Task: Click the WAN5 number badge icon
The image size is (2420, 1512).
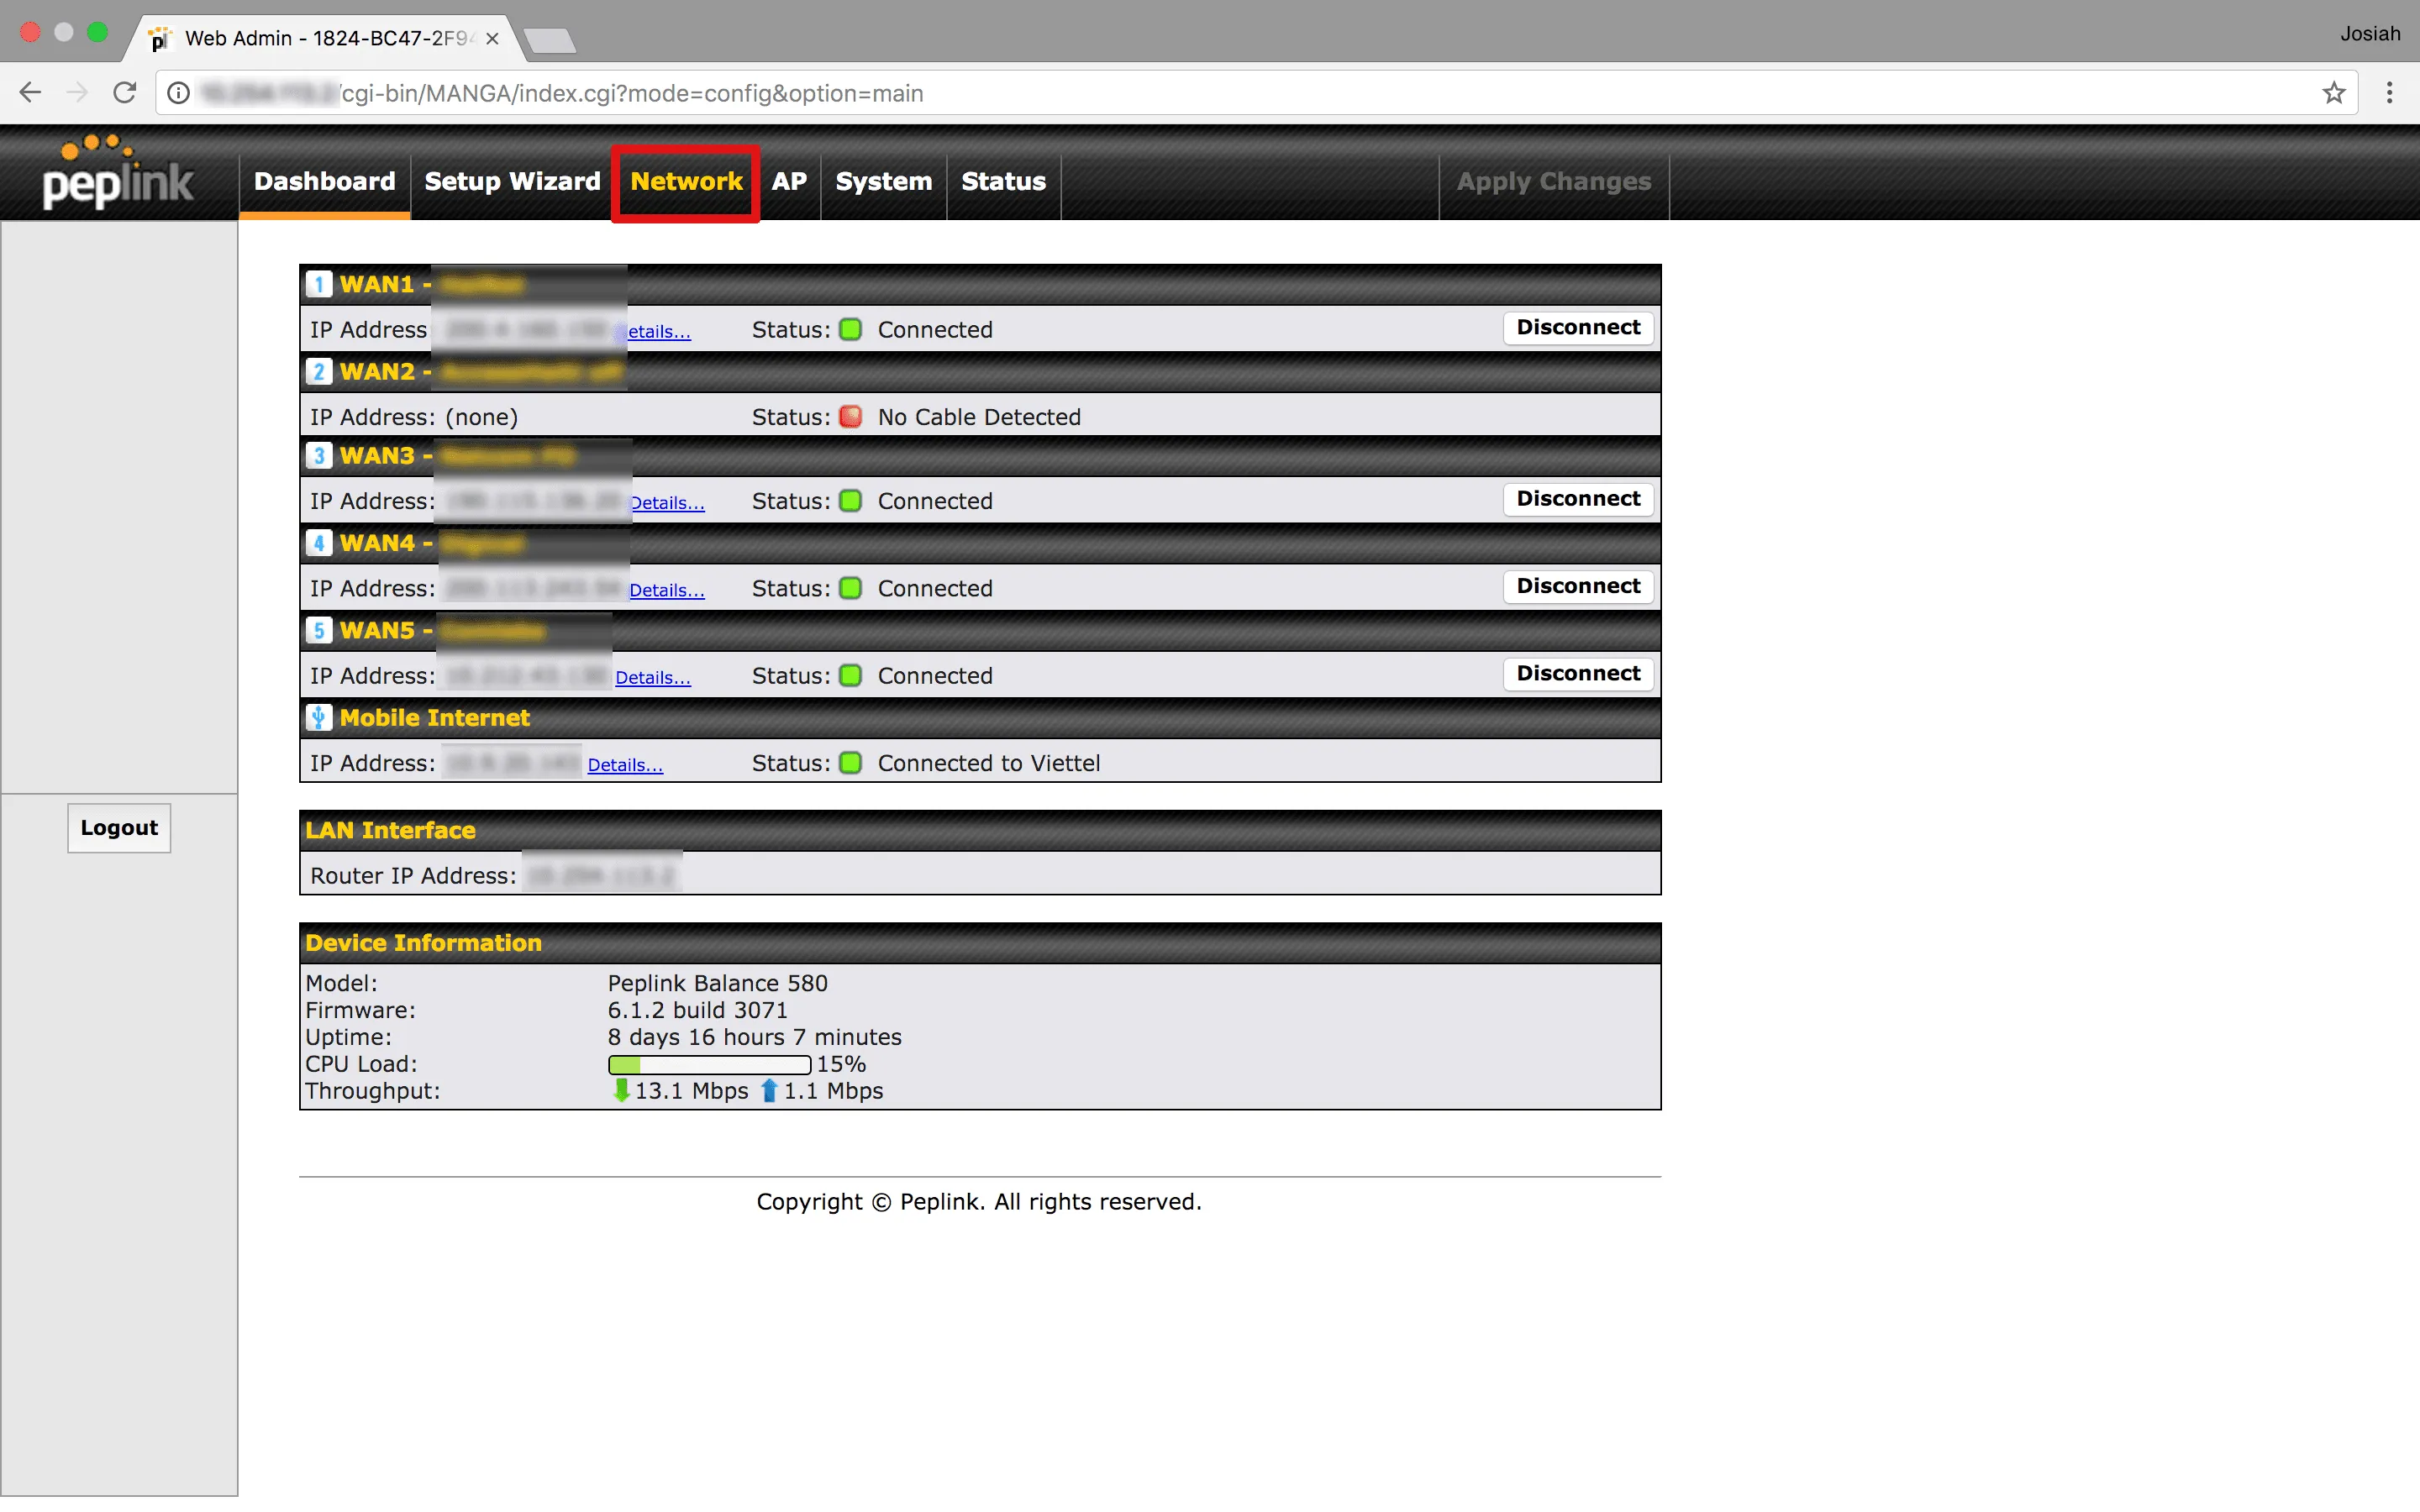Action: [x=318, y=630]
